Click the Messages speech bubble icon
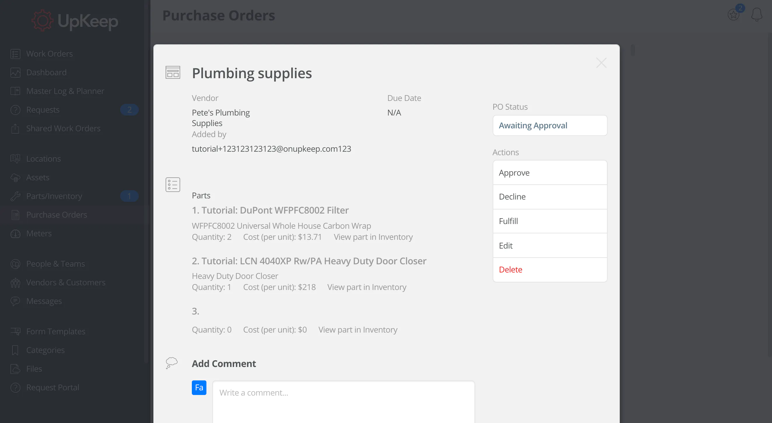Image resolution: width=772 pixels, height=423 pixels. point(15,301)
